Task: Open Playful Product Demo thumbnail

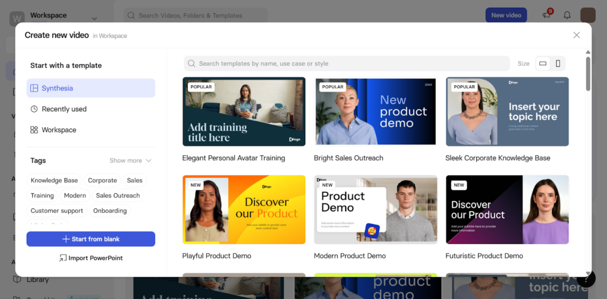Action: tap(244, 210)
